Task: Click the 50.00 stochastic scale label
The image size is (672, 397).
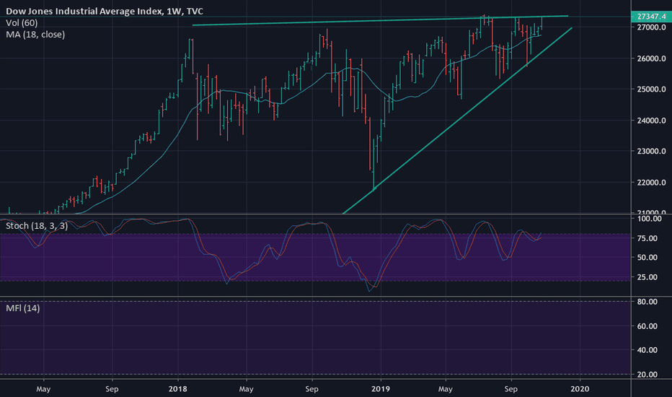Action: pyautogui.click(x=647, y=258)
